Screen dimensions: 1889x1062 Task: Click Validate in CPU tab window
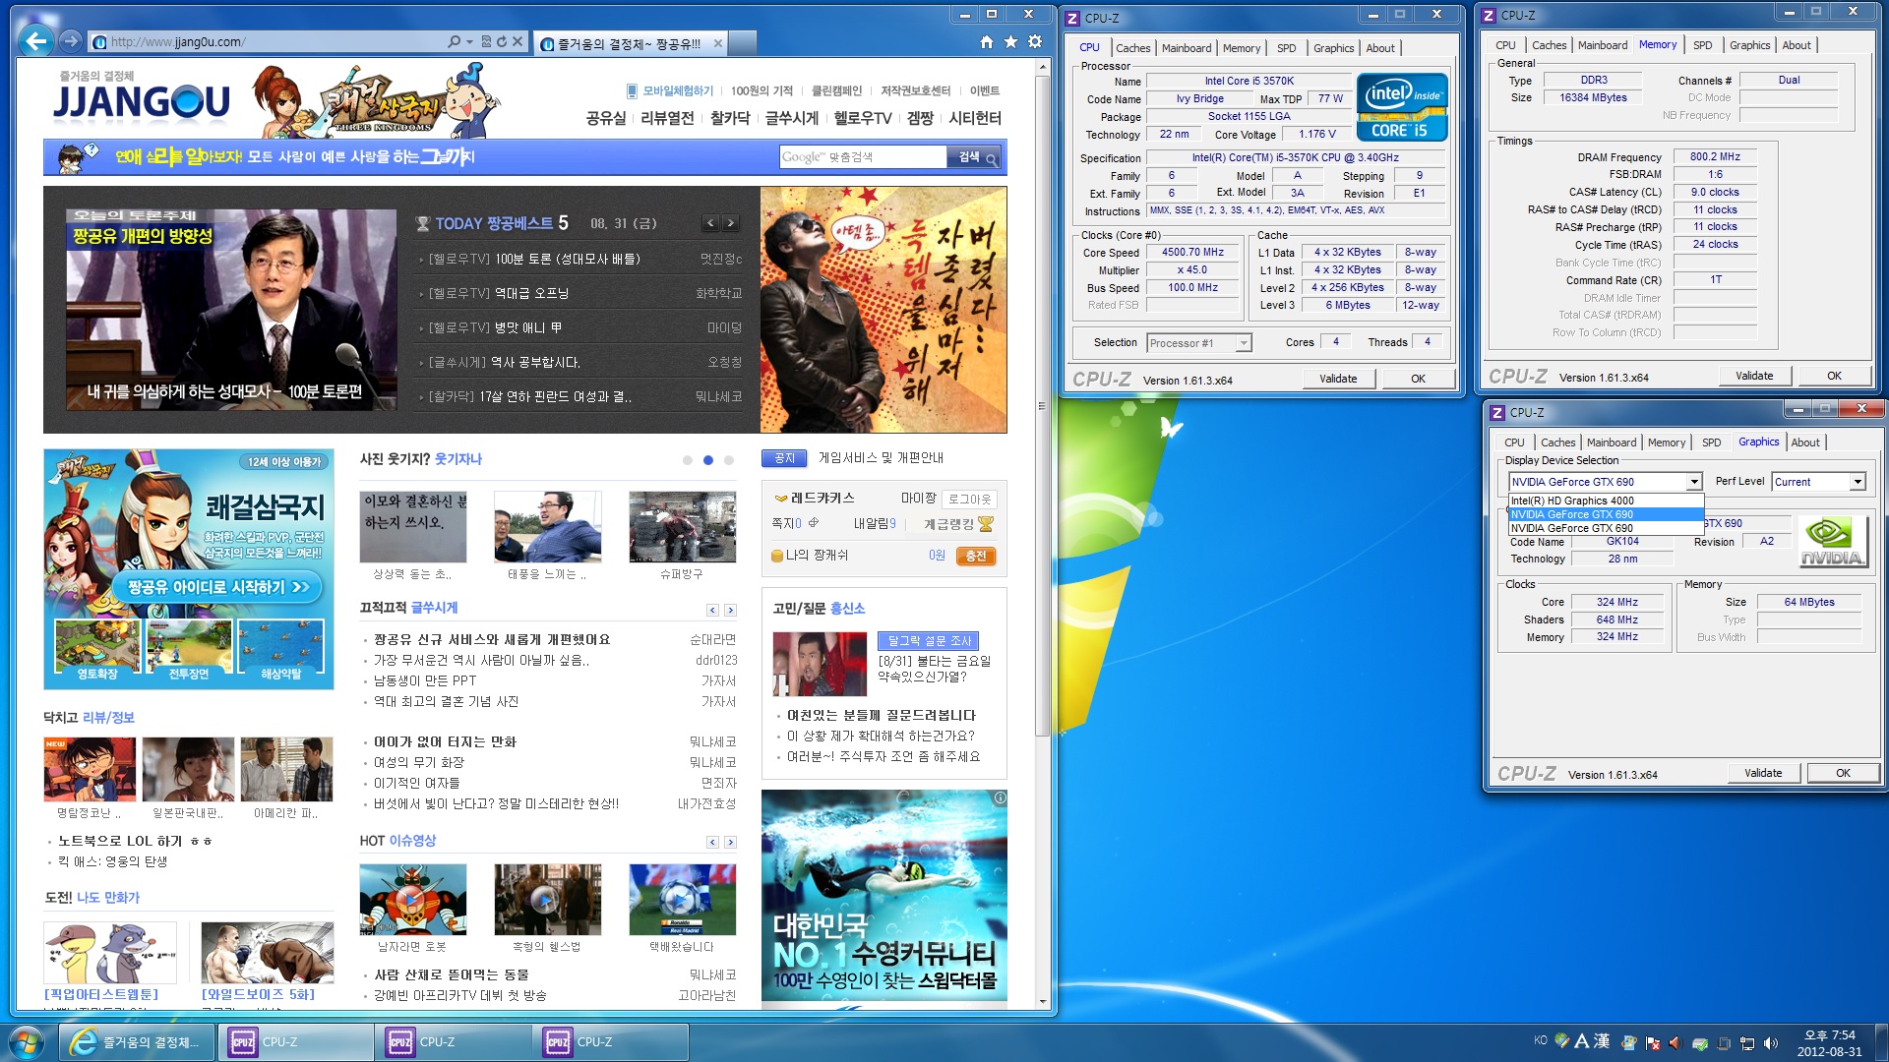1338,379
